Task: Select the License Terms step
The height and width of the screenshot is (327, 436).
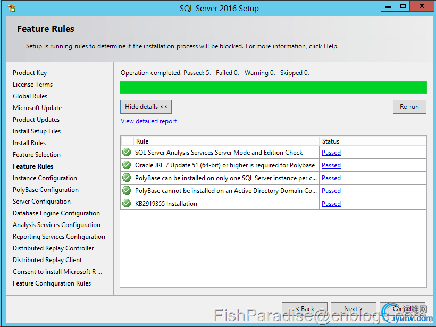Action: click(x=32, y=85)
